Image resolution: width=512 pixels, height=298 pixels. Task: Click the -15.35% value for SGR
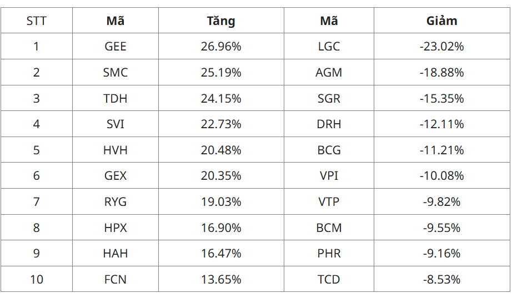[x=441, y=99]
